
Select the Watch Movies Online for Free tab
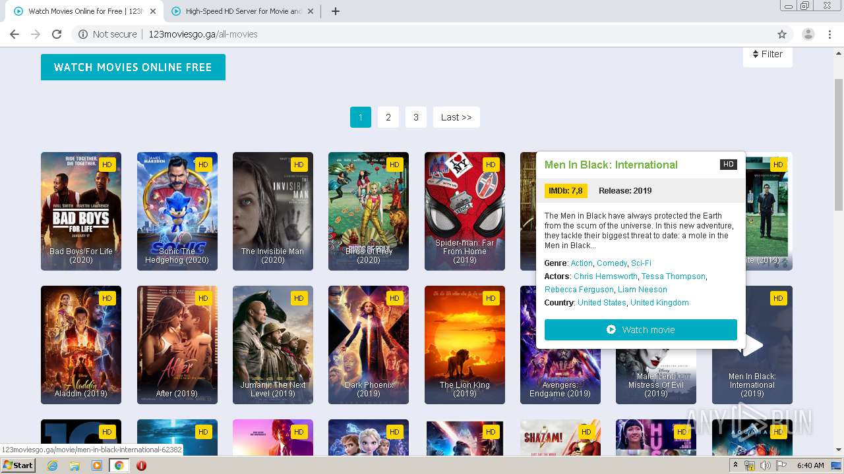[84, 11]
